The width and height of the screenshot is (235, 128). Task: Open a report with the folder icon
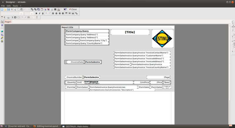5,9
